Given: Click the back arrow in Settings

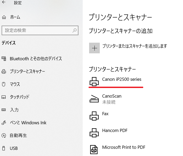Looking at the screenshot, I should click(4, 2).
